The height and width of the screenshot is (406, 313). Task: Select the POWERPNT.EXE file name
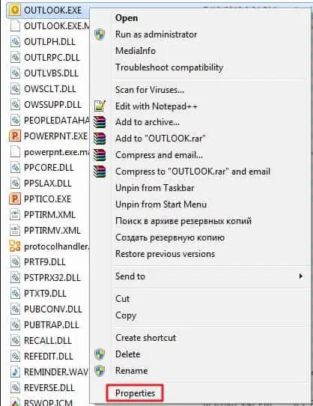55,136
